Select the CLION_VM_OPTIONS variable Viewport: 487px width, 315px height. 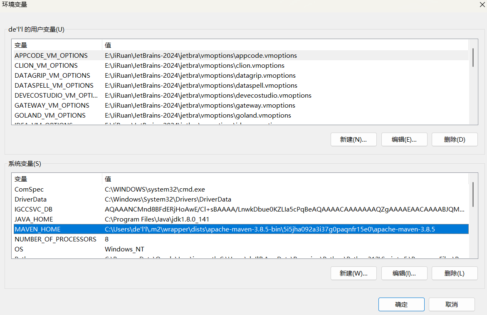pos(46,66)
